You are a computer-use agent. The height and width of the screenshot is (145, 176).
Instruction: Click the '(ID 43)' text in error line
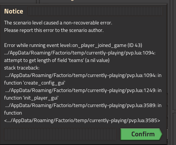point(135,45)
